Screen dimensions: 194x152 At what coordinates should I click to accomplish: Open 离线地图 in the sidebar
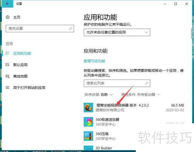tap(20, 76)
